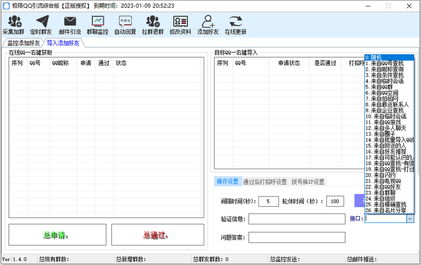This screenshot has height=265, width=421.
Task: Choose 8.来自最近联系人 from the list
Action: tap(389, 105)
